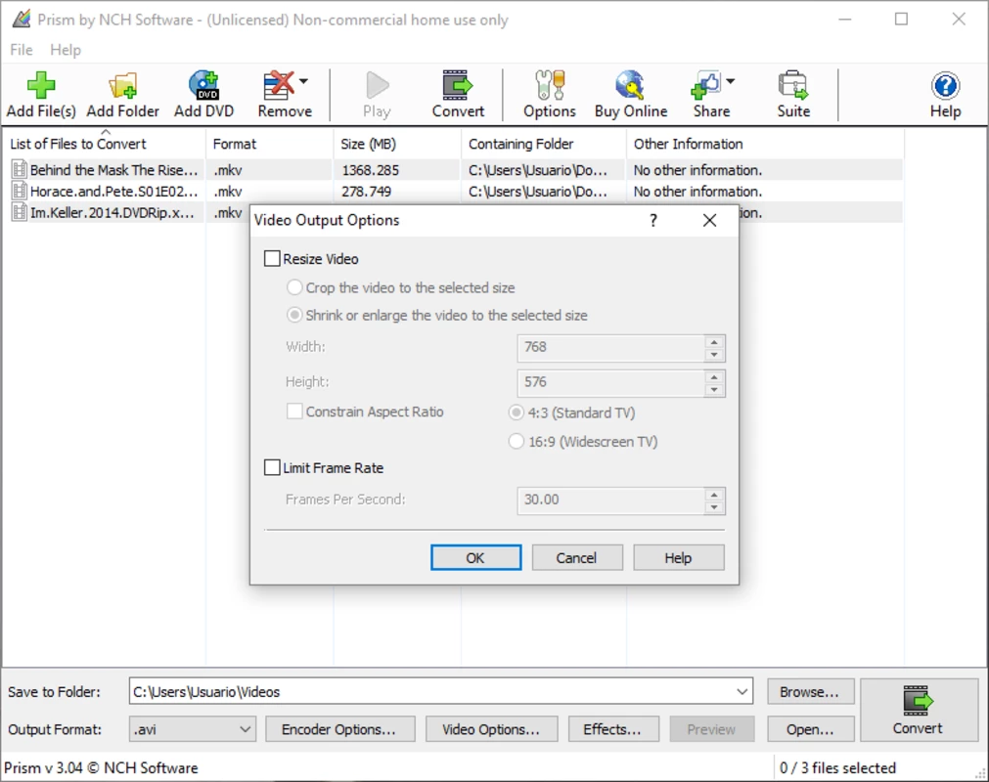Select the Horace.and.Pete.S01E02 file row
Screen dimensions: 989x782
[x=457, y=192]
